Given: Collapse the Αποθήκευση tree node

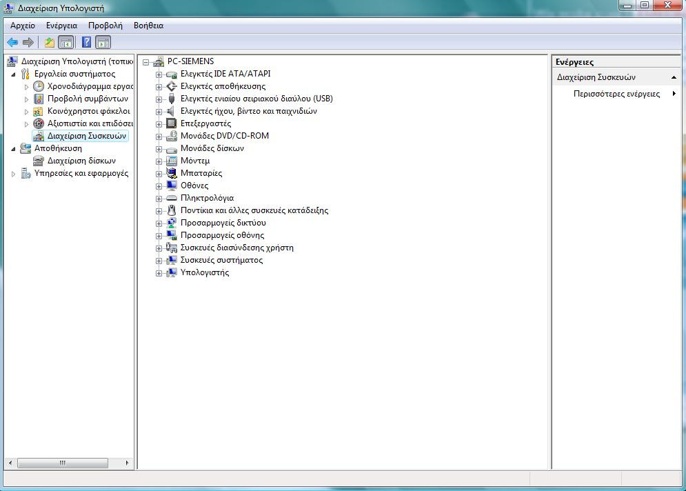Looking at the screenshot, I should (13, 149).
